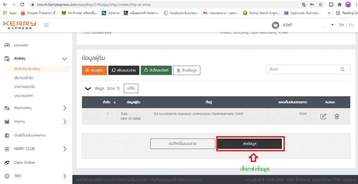Screen dimensions: 358x184
Task: Reload the page with browser refresh icon
Action: point(22,5)
